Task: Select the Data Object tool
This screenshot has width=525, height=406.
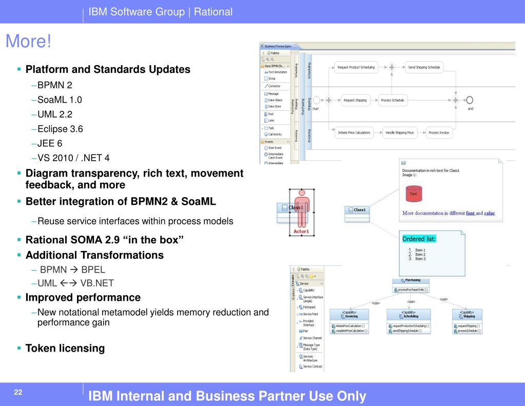Action: (x=273, y=100)
